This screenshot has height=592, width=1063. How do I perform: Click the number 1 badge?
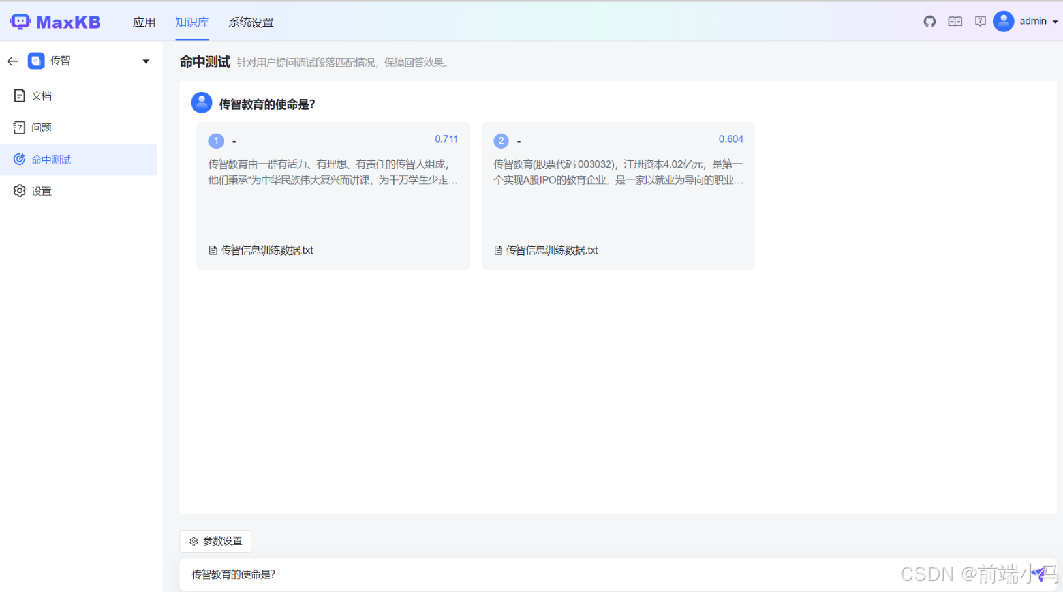point(216,141)
